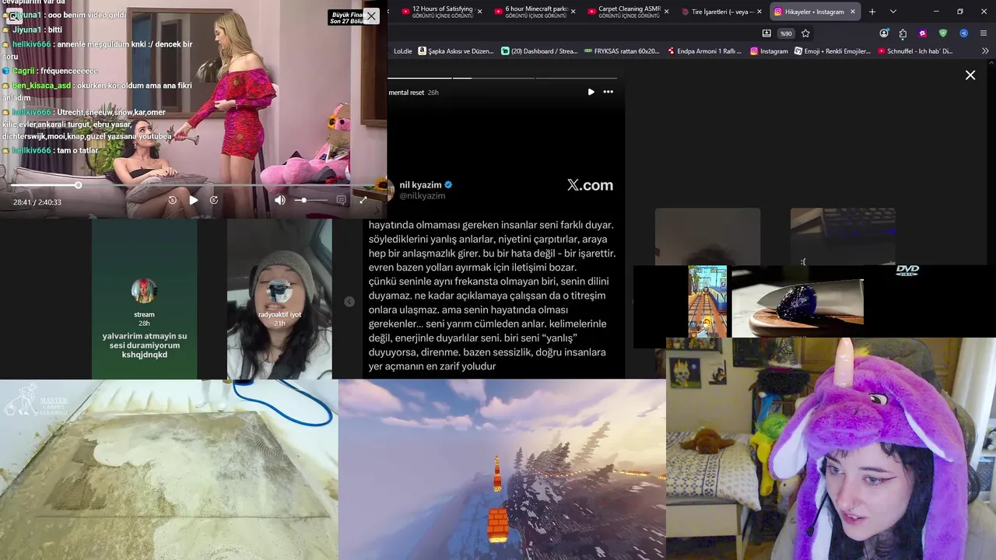Open the browser hamburger menu
This screenshot has height=560, width=996.
point(984,33)
